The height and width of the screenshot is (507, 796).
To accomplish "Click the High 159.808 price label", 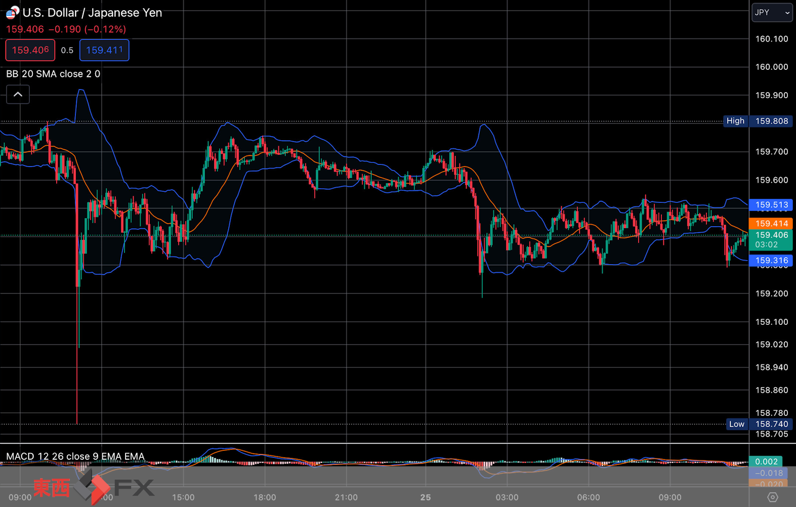I will coord(758,121).
